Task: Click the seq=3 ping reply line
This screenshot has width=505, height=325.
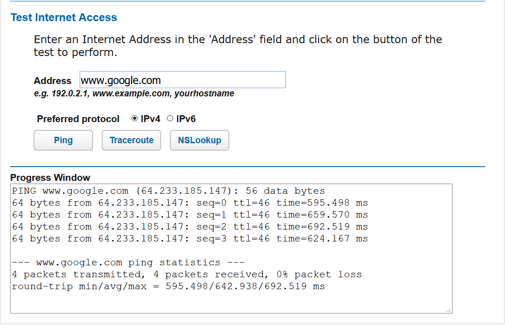Action: [190, 239]
